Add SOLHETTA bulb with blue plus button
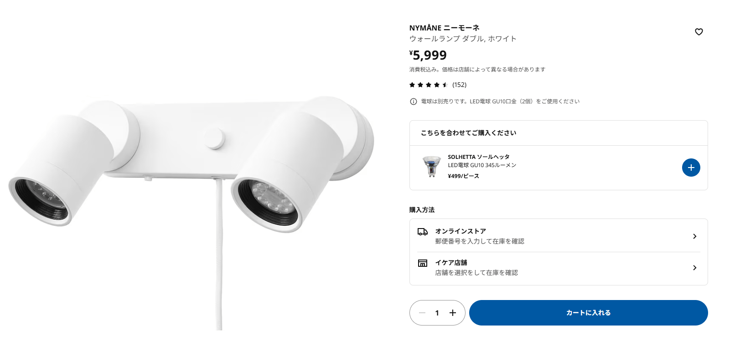This screenshot has height=346, width=740. point(691,168)
